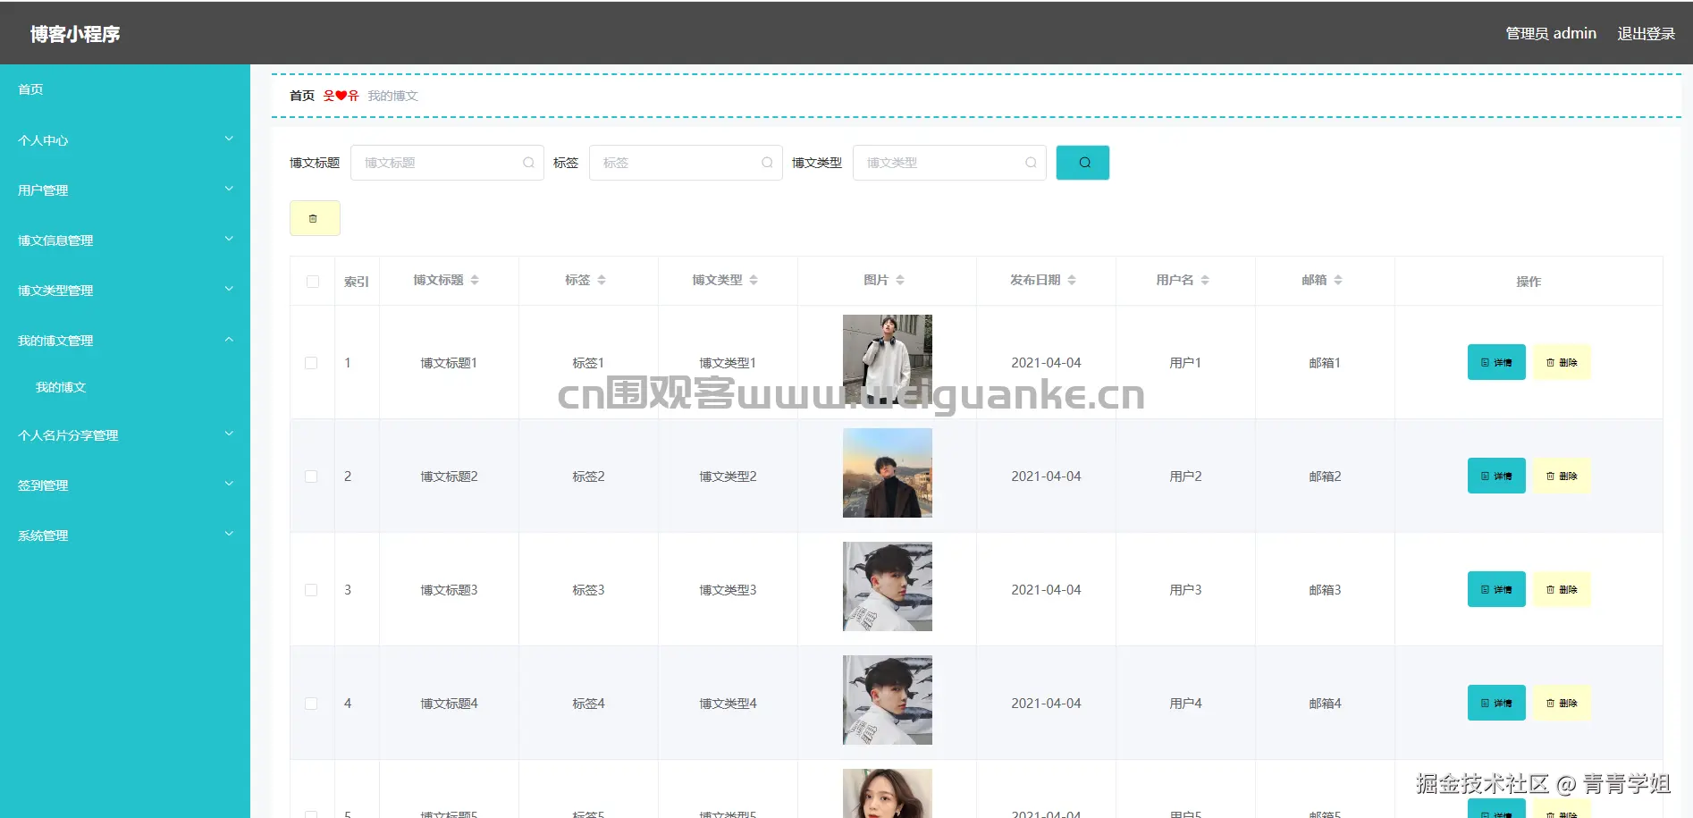Click 我的博文 breadcrumb item

tap(393, 96)
